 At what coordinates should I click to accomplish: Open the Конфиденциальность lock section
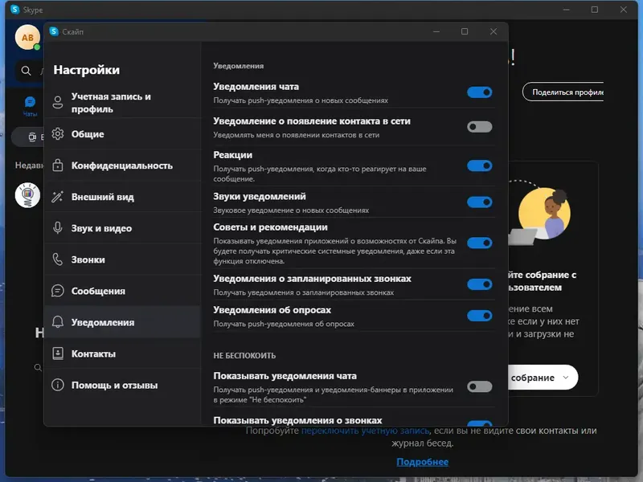pyautogui.click(x=57, y=165)
